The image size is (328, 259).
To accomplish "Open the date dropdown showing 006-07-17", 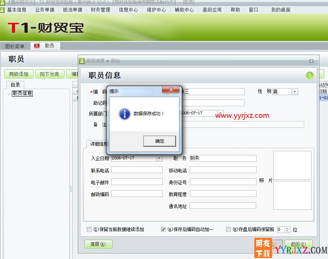I will coord(220,113).
